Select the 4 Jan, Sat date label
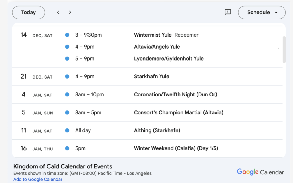Image resolution: width=293 pixels, height=183 pixels. tap(37, 94)
